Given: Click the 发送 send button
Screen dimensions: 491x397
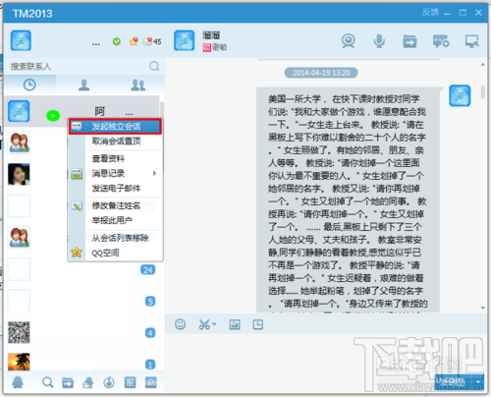Looking at the screenshot, I should pyautogui.click(x=454, y=381).
